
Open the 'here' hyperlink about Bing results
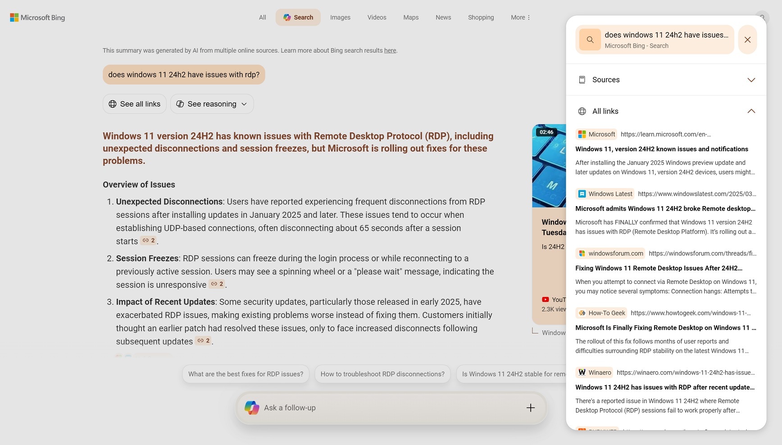[390, 50]
